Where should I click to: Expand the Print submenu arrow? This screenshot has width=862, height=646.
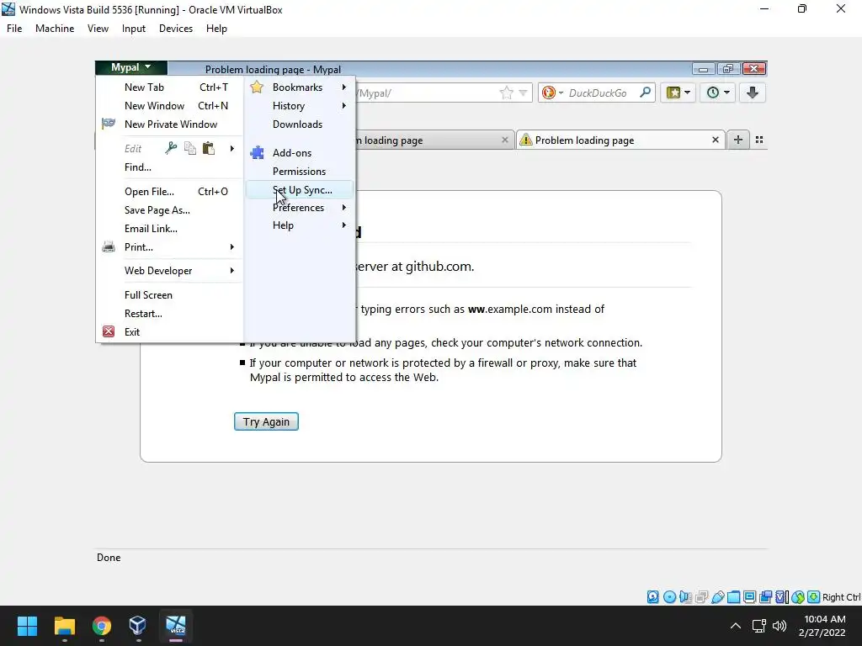[x=232, y=247]
